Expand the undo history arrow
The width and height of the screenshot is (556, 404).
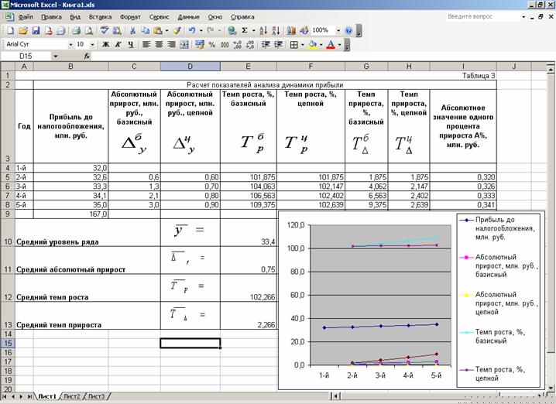[201, 31]
